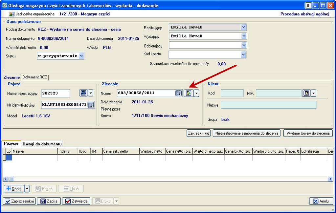Open the dropdown arrow next to Drukuj

tap(116, 201)
